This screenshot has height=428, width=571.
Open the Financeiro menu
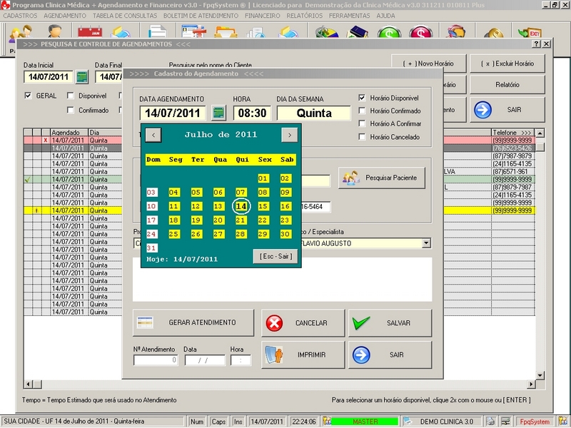click(262, 15)
